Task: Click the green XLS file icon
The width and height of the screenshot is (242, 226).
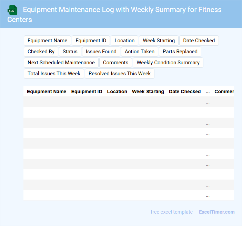Action: [x=13, y=10]
